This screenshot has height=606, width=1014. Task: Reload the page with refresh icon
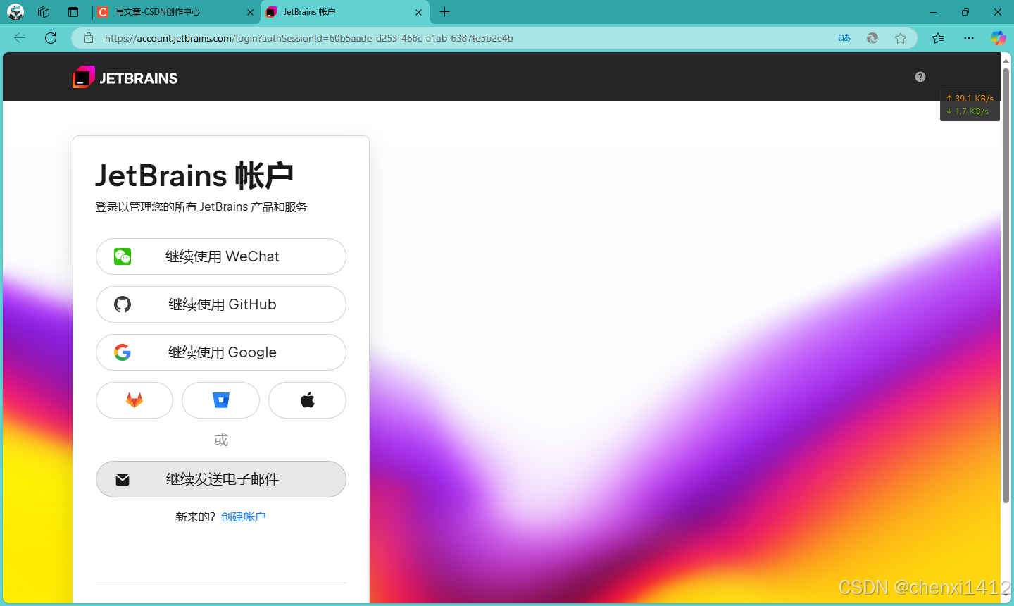click(x=51, y=38)
